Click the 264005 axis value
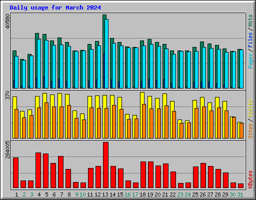The height and width of the screenshot is (200, 256). click(x=7, y=149)
